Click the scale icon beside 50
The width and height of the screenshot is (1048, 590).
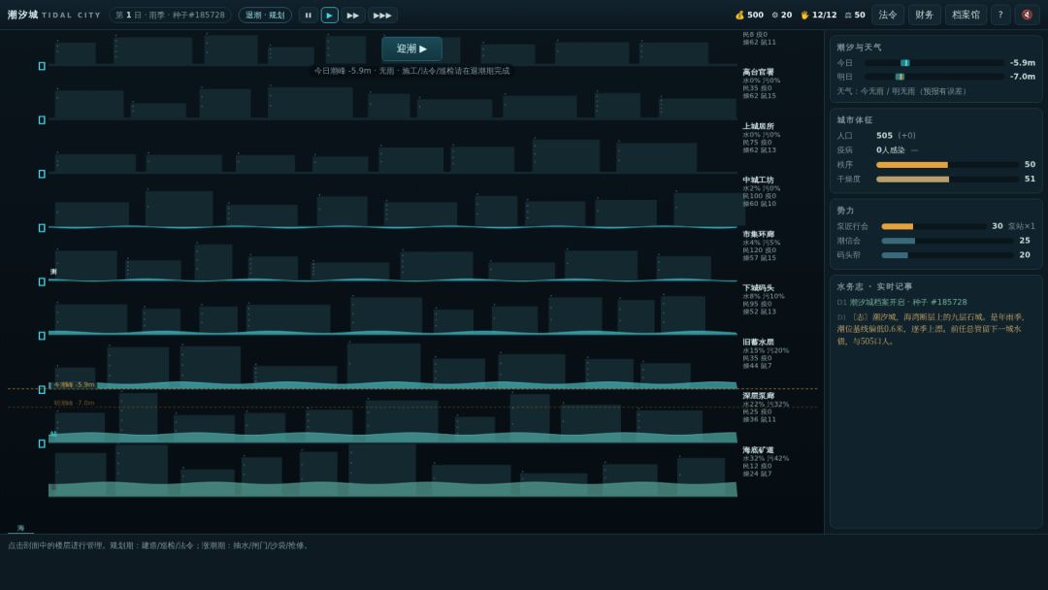coord(848,15)
